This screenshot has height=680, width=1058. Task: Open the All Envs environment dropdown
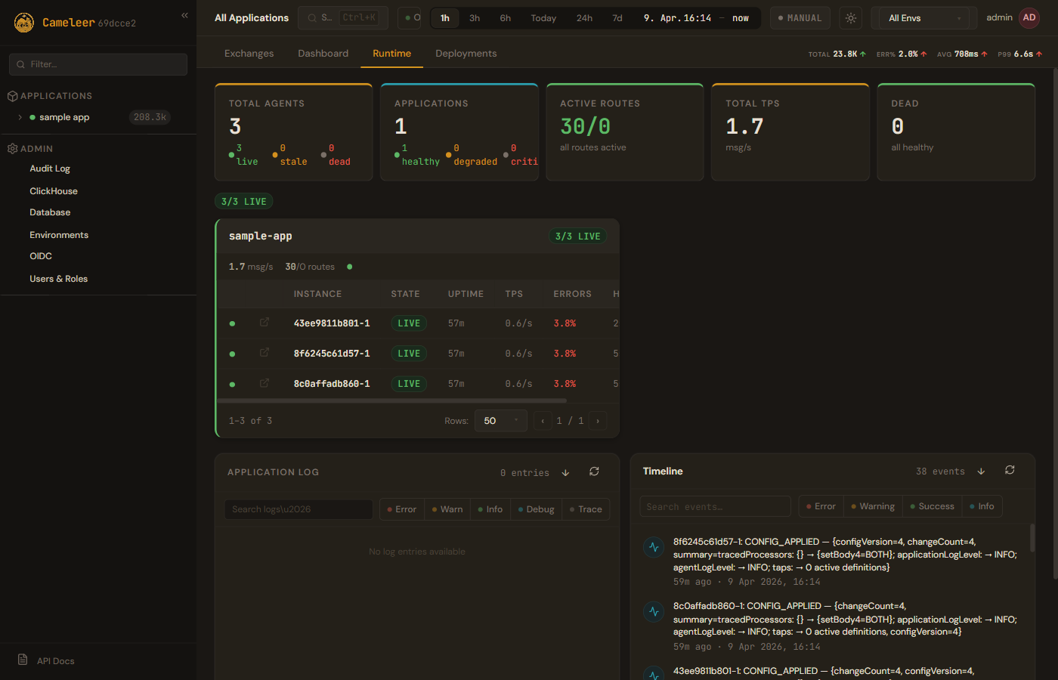pyautogui.click(x=923, y=18)
